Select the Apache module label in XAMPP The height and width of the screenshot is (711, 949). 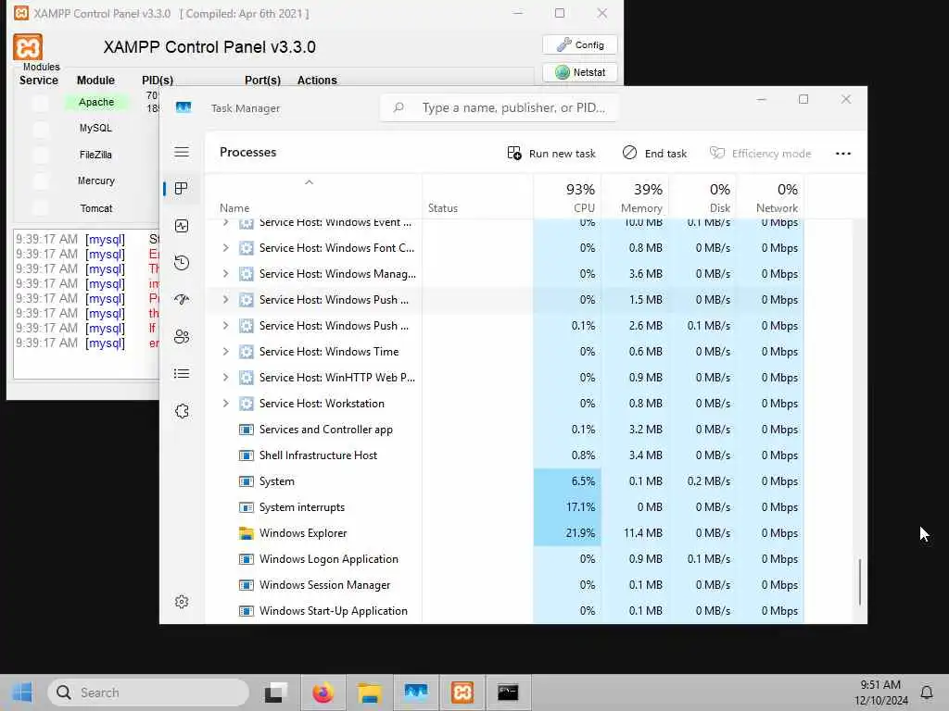pyautogui.click(x=96, y=102)
